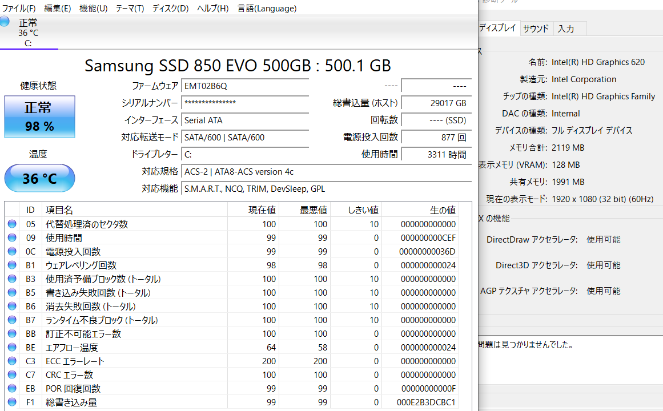Viewport: 663px width, 411px height.
Task: Open the 機能(U) menu
Action: (x=94, y=9)
